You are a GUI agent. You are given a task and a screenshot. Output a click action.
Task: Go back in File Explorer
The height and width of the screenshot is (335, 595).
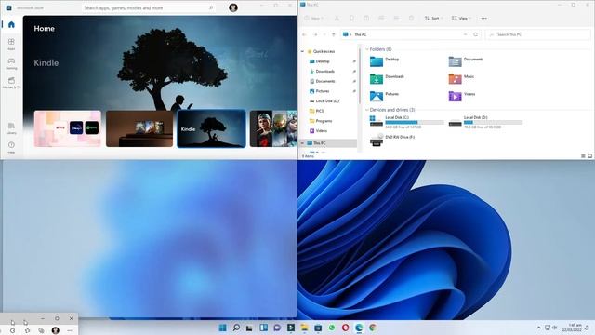tap(304, 34)
